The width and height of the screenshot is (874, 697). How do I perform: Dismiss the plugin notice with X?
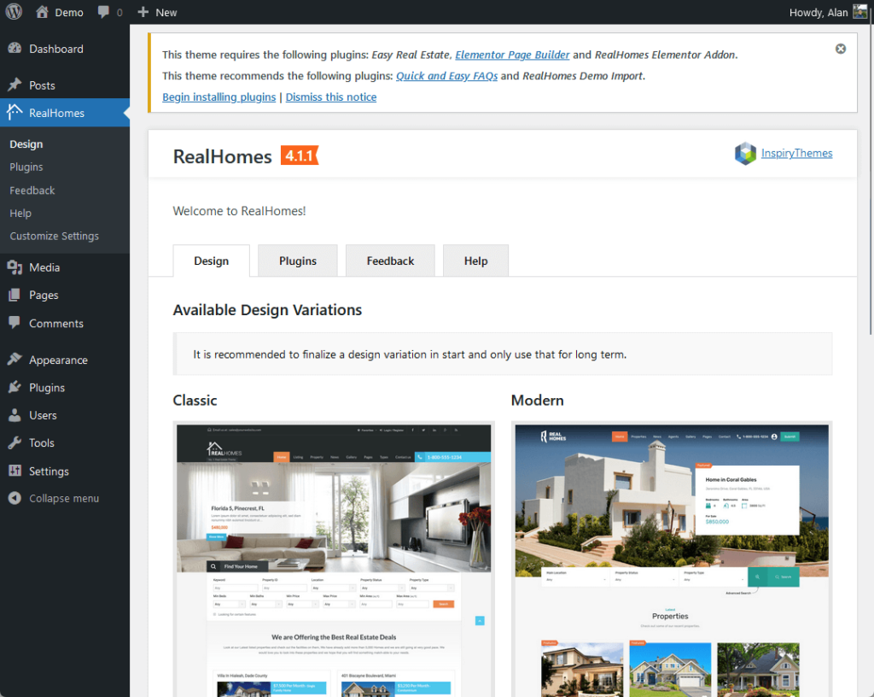841,49
